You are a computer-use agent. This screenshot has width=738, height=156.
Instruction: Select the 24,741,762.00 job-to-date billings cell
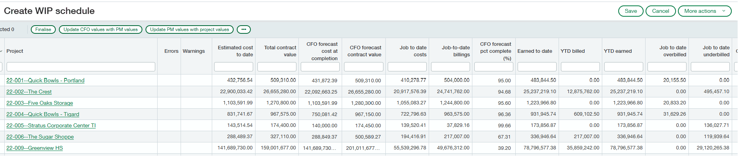451,91
